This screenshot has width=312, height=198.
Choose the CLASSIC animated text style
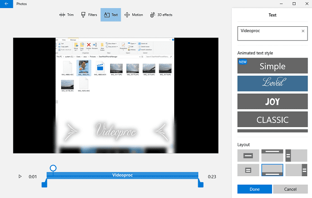pos(272,120)
